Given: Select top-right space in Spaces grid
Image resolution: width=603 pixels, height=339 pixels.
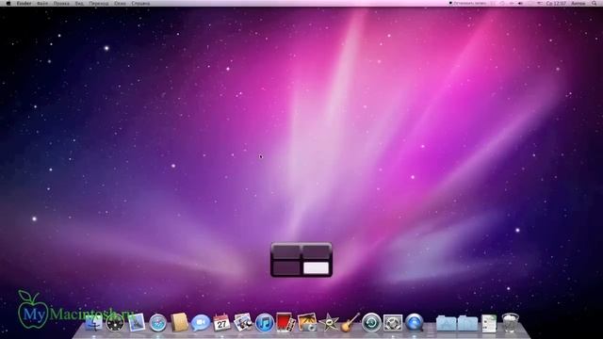Looking at the screenshot, I should [x=317, y=251].
